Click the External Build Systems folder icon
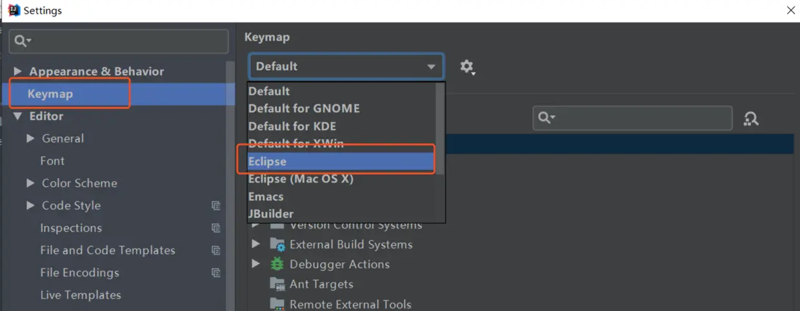This screenshot has width=800, height=311. click(x=277, y=245)
